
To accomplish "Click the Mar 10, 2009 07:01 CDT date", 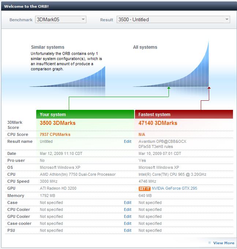I will click(160, 153).
